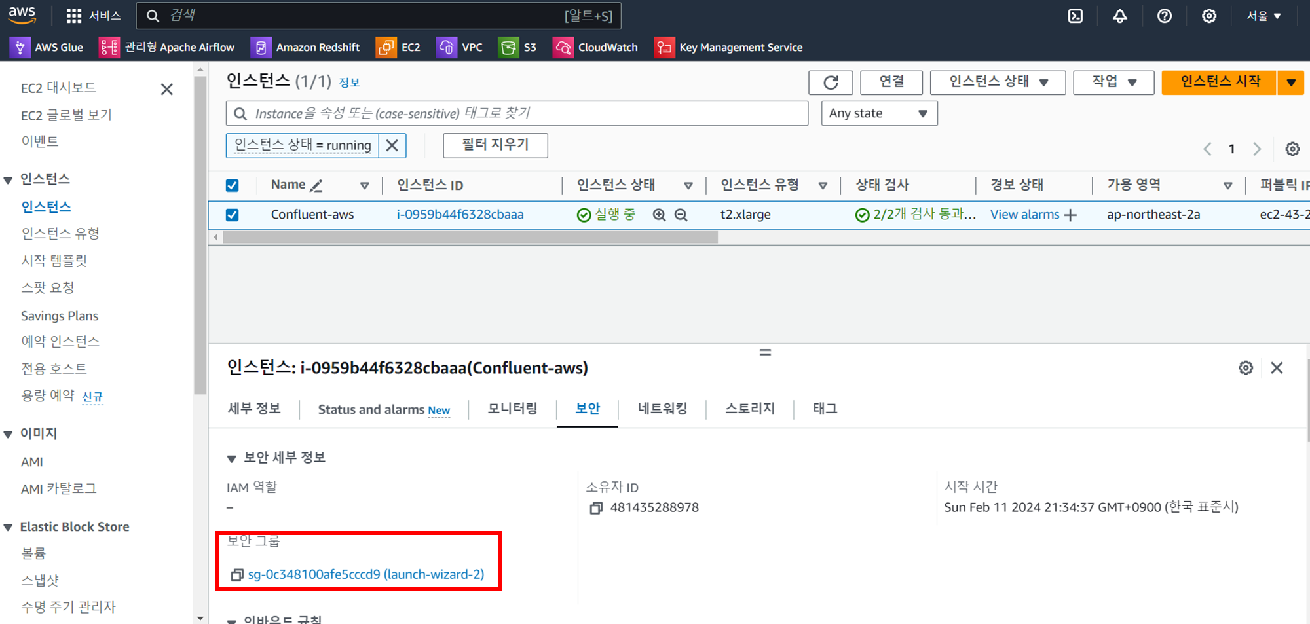This screenshot has height=624, width=1310.
Task: Switch to the Networking tab
Action: click(x=662, y=409)
